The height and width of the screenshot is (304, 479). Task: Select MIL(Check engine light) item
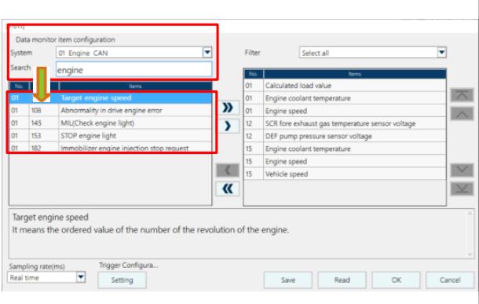(110, 123)
